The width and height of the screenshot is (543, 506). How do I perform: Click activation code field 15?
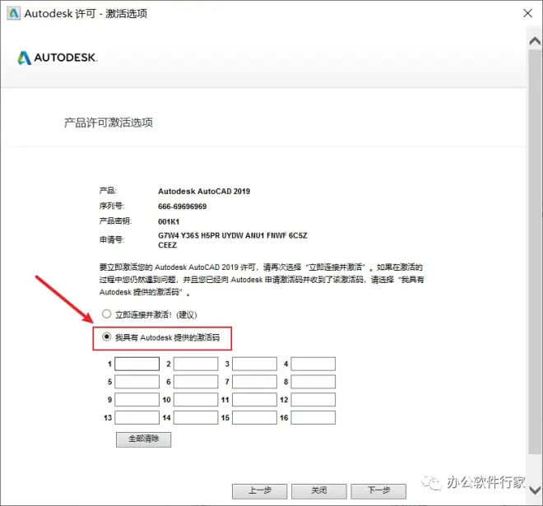pyautogui.click(x=254, y=418)
